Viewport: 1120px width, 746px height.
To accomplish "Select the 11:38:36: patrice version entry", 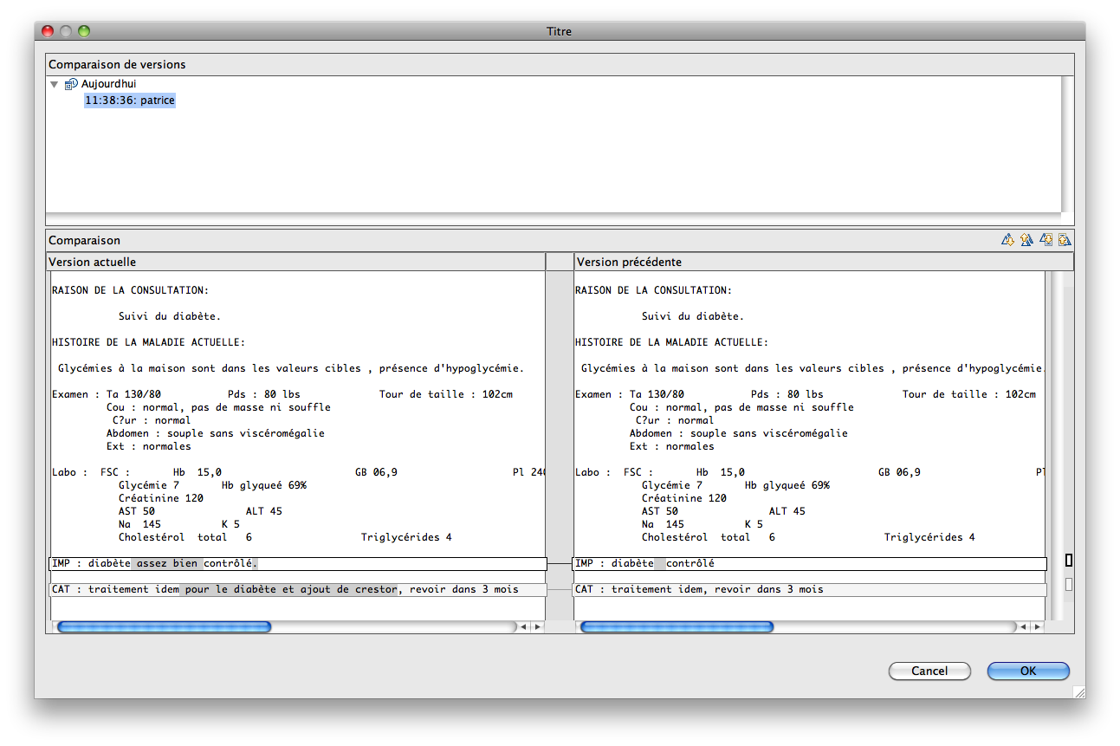I will (130, 101).
